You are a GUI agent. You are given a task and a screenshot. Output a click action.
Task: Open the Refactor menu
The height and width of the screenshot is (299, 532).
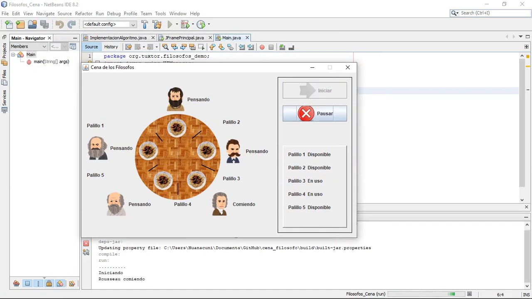pyautogui.click(x=84, y=13)
